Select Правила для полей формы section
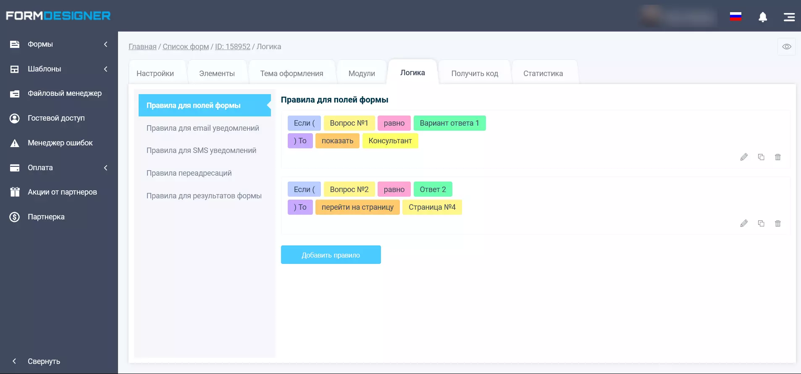The height and width of the screenshot is (374, 801). tap(205, 105)
